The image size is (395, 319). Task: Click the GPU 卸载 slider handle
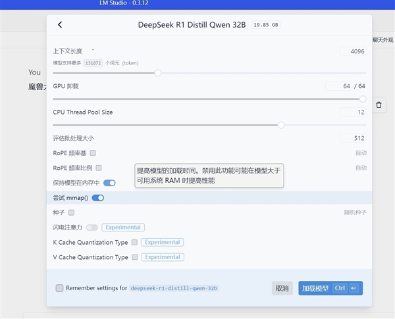point(363,99)
